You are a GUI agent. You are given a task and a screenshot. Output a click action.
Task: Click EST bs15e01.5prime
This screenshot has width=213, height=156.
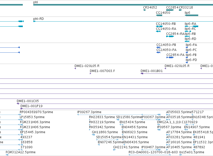(192, 152)
